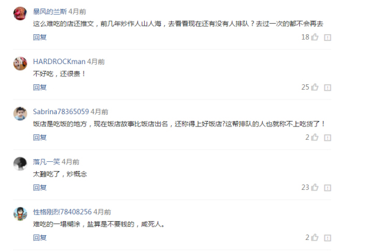Report HARDROCKman's comment via flag icon
The width and height of the screenshot is (391, 251).
pos(327,88)
